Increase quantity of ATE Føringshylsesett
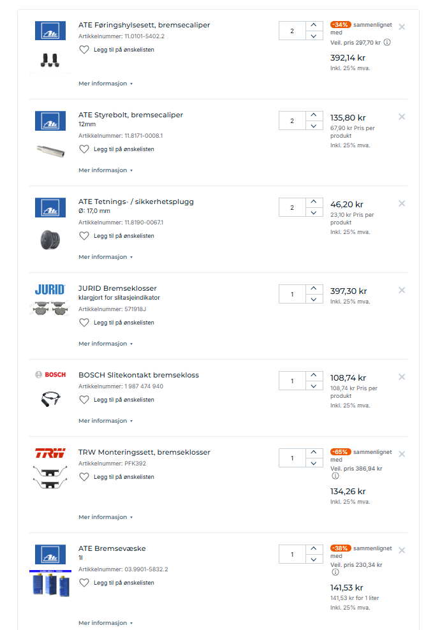The height and width of the screenshot is (630, 426). (x=314, y=26)
